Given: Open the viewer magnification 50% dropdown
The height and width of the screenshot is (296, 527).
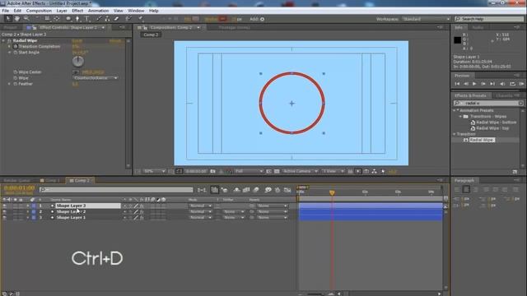Looking at the screenshot, I should coord(154,172).
